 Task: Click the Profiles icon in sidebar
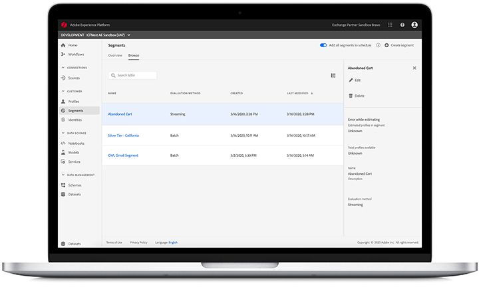63,101
